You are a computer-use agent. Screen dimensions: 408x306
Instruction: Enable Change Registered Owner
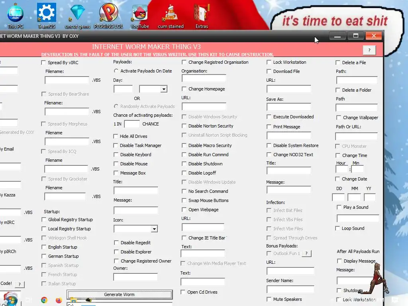(116, 261)
